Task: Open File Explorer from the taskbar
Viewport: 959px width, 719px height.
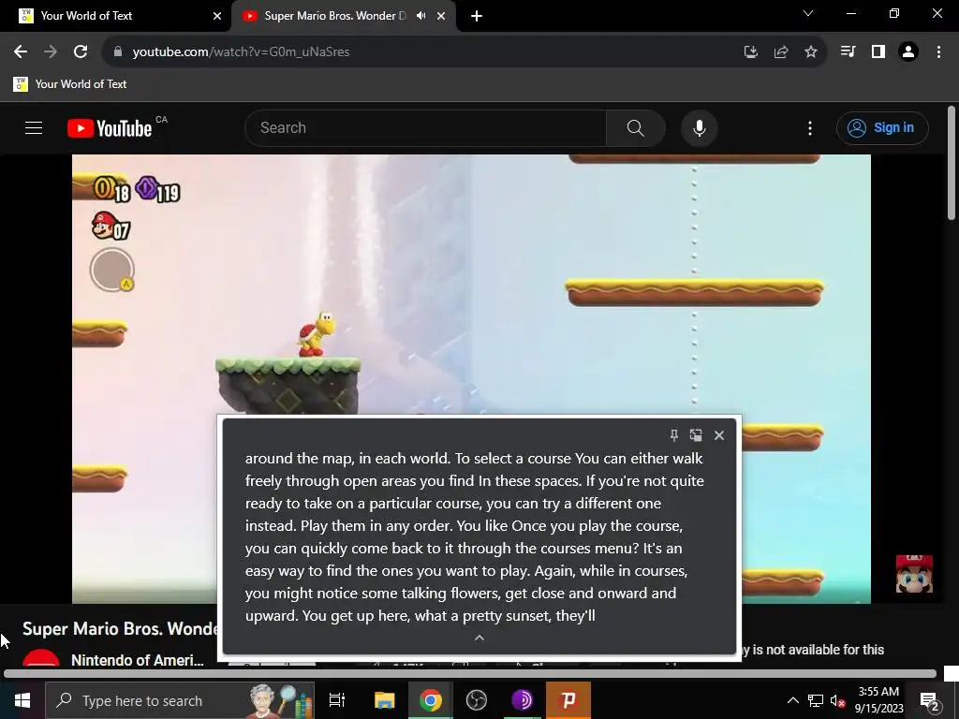Action: pos(384,700)
